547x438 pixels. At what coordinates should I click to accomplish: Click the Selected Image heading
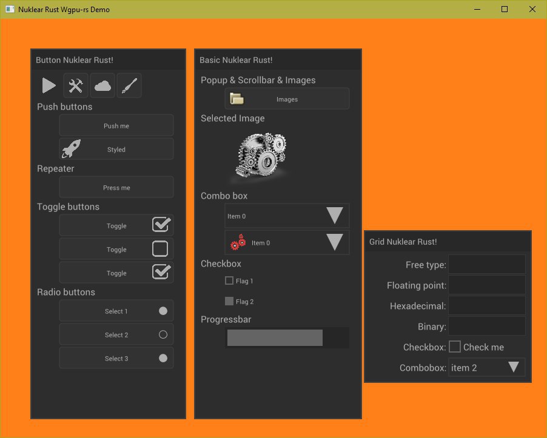[232, 119]
